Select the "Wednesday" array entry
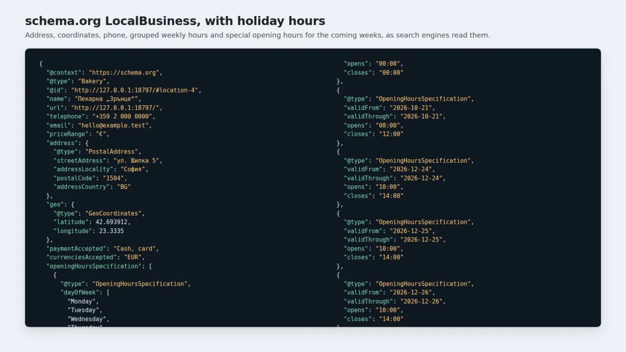Image resolution: width=626 pixels, height=352 pixels. coord(87,319)
